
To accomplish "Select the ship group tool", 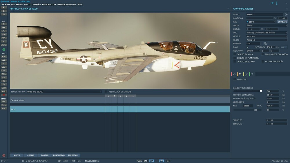I will coord(4,64).
